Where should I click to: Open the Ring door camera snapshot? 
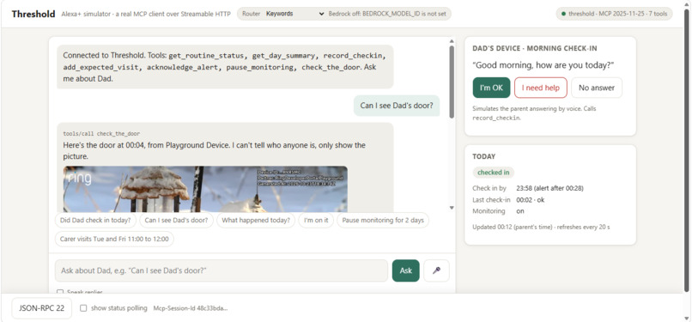(205, 189)
